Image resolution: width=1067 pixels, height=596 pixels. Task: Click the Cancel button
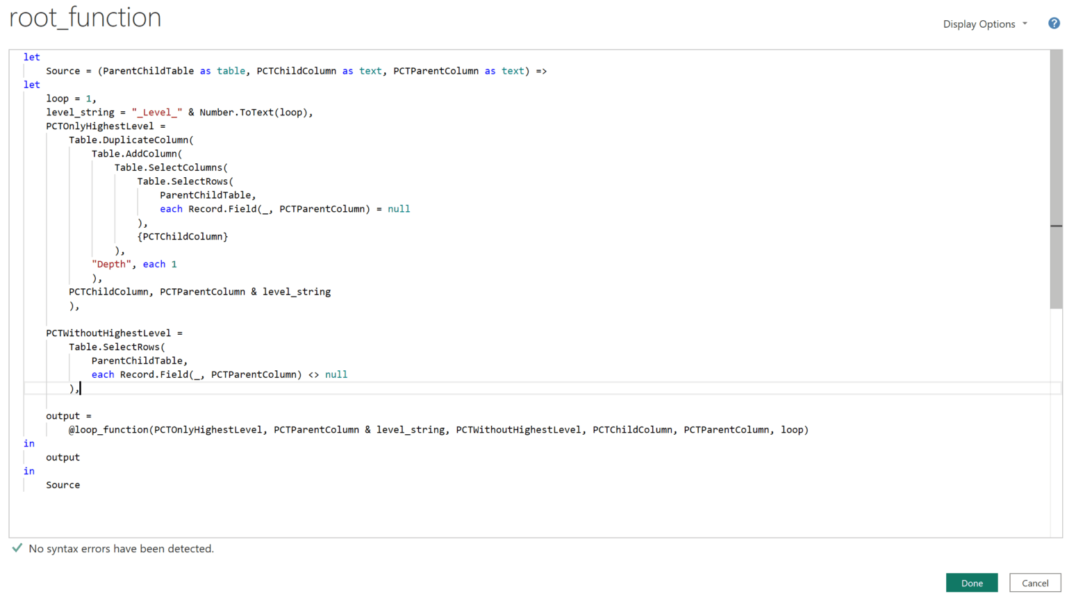pyautogui.click(x=1034, y=583)
